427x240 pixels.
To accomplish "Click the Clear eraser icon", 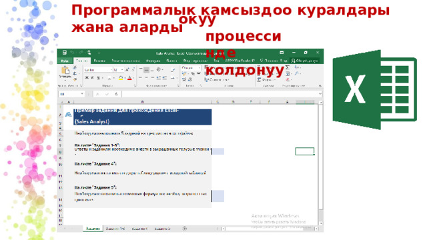I will (288, 79).
